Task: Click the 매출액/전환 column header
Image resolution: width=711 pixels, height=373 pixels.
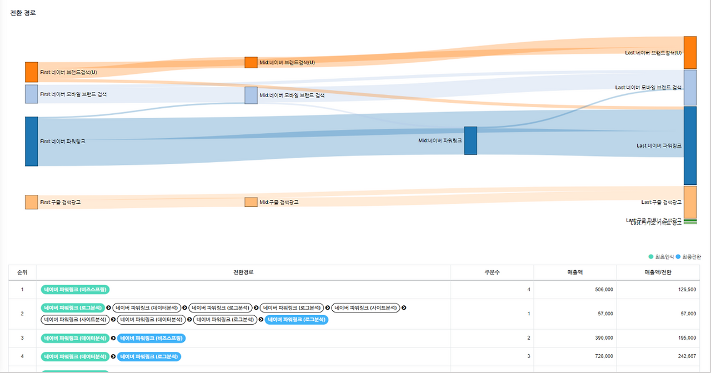Action: coord(658,273)
